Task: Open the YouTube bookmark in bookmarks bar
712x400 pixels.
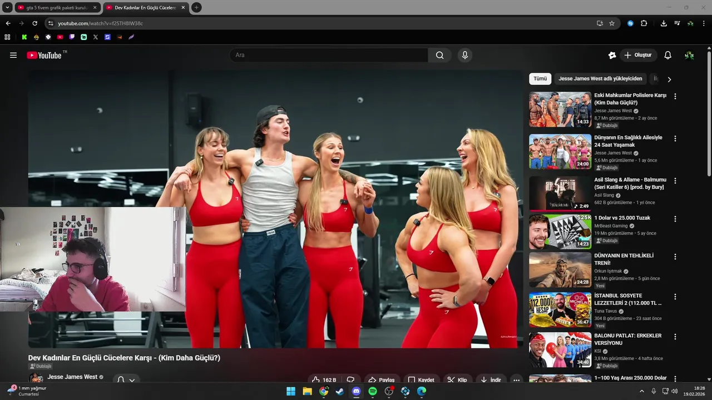Action: 60,37
